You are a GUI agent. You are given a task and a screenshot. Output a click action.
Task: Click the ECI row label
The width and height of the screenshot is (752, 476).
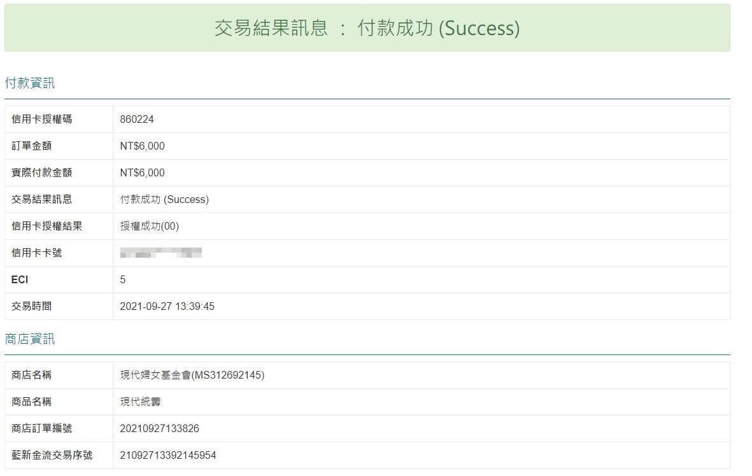click(x=20, y=279)
